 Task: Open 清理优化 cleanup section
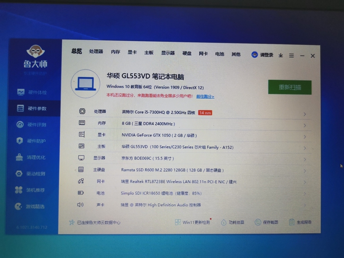[31, 157]
